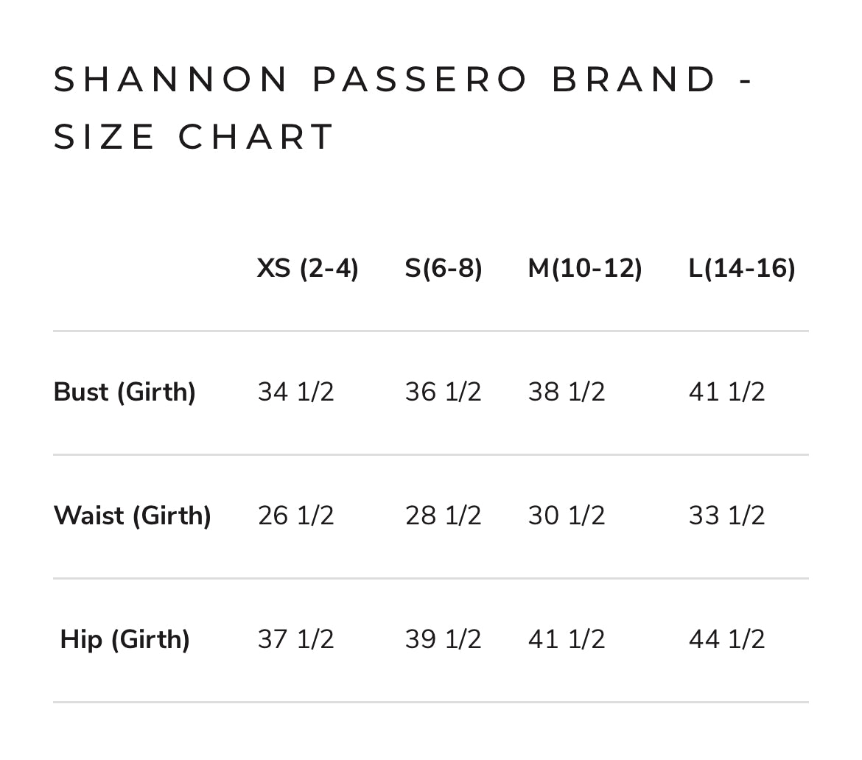Select the L waist value 33 1/2

click(x=727, y=516)
